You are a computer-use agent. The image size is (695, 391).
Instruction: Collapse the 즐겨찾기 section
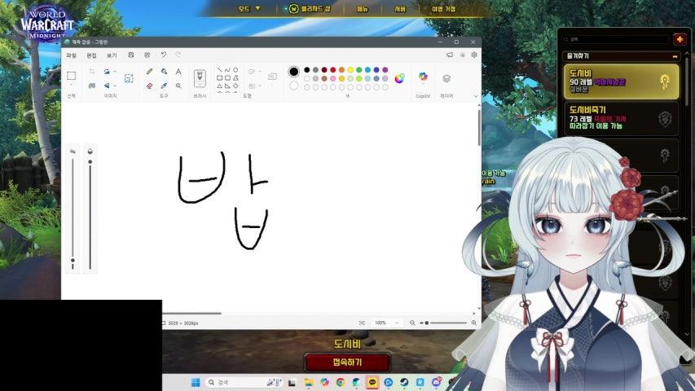point(675,56)
